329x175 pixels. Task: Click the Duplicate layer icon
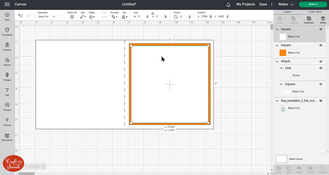[x=309, y=19]
